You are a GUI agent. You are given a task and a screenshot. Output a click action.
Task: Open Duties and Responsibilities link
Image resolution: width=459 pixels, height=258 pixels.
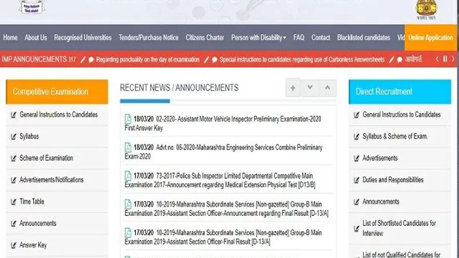(x=393, y=180)
